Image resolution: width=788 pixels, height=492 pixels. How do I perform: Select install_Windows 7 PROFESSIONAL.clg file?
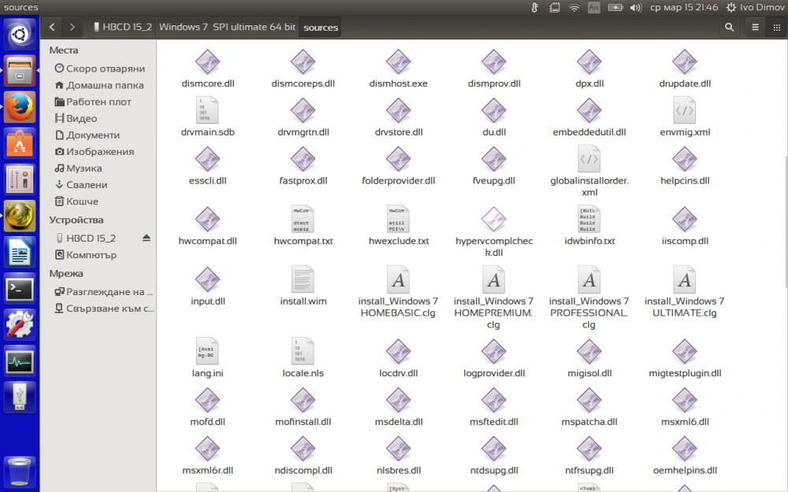589,298
